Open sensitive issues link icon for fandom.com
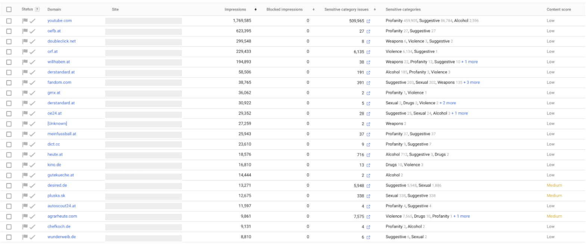The height and width of the screenshot is (244, 586). [368, 83]
